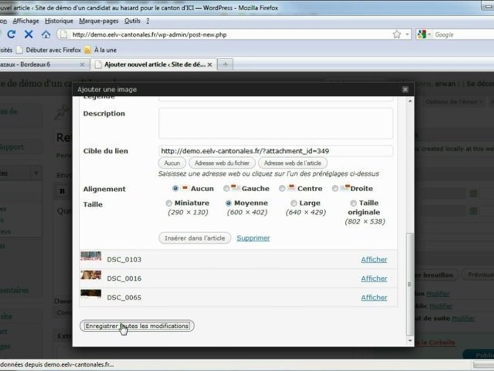Choose Miniature size radio button
Viewport: 494px width, 371px height.
pyautogui.click(x=169, y=203)
